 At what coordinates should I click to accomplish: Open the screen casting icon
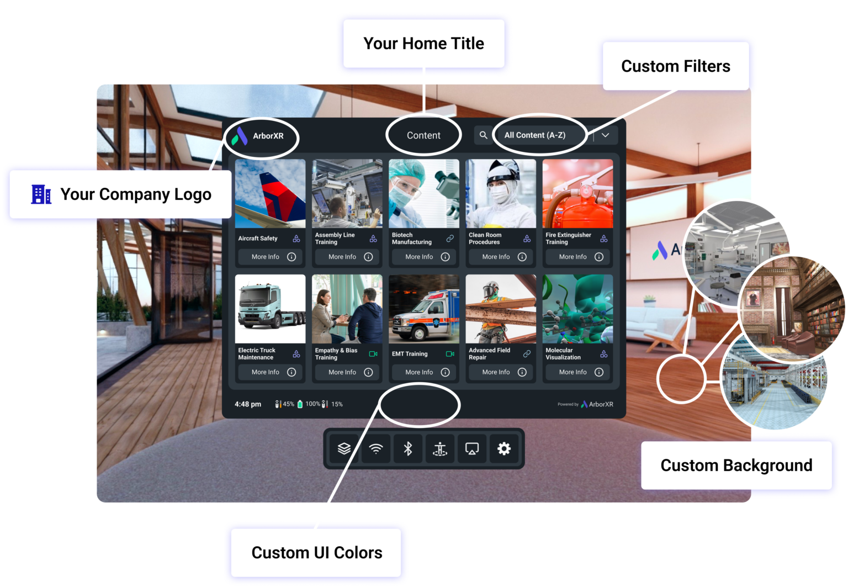point(471,448)
